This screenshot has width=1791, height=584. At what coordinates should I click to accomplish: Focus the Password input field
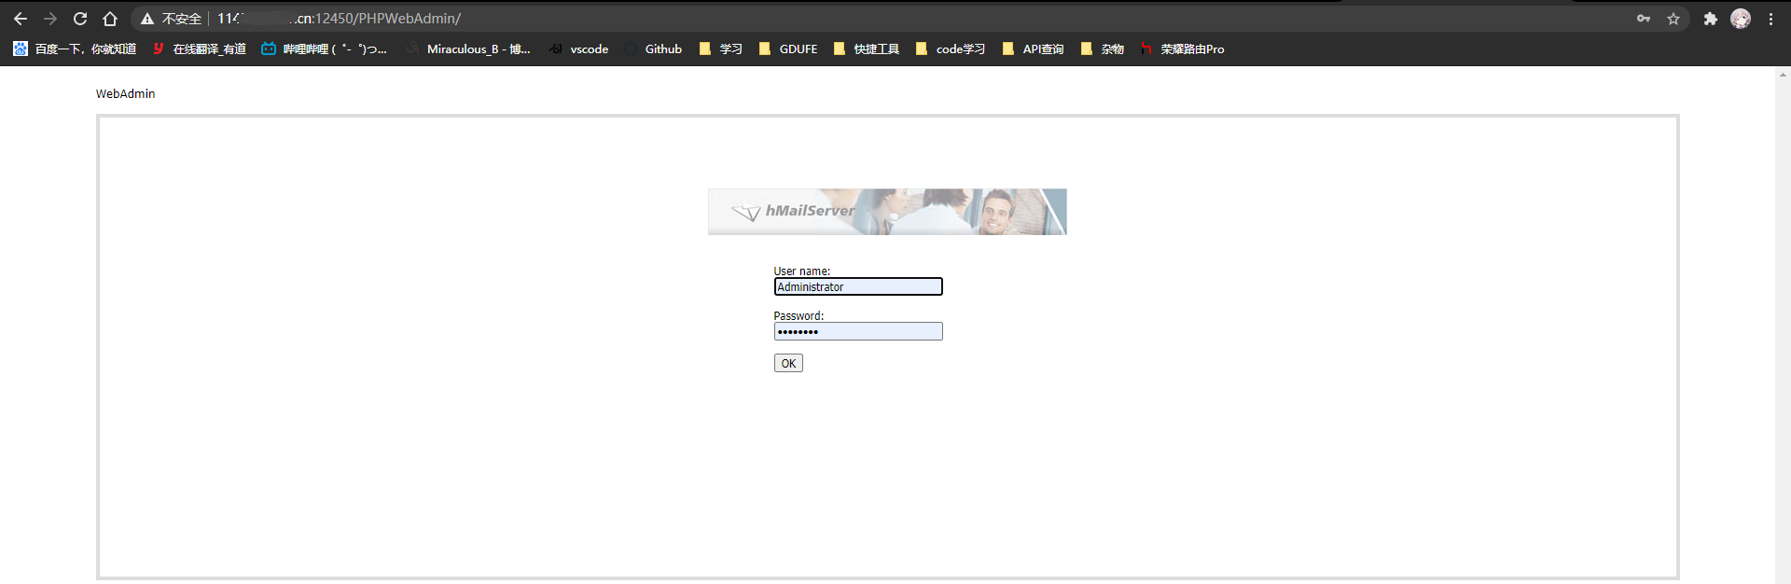(858, 331)
